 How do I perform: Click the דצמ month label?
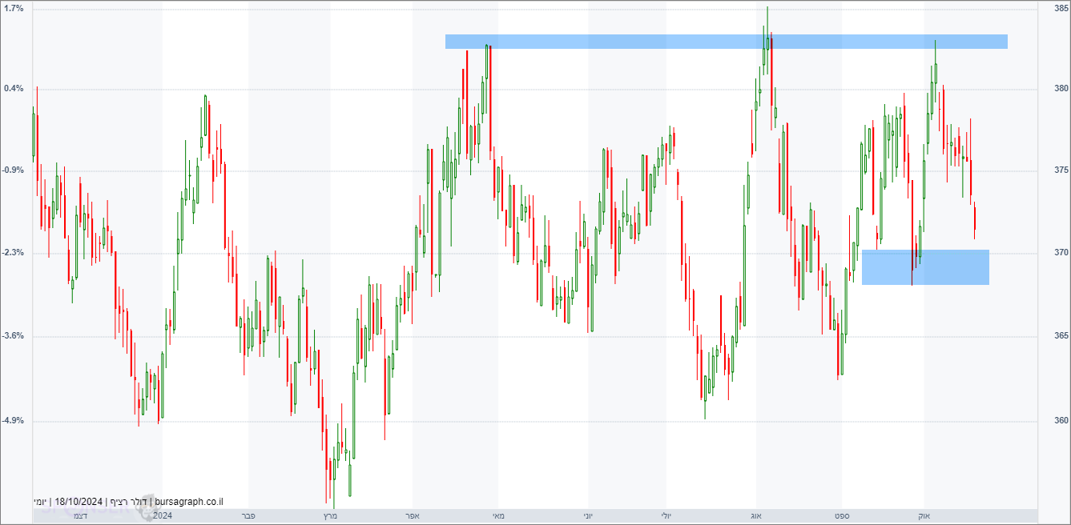[x=80, y=516]
